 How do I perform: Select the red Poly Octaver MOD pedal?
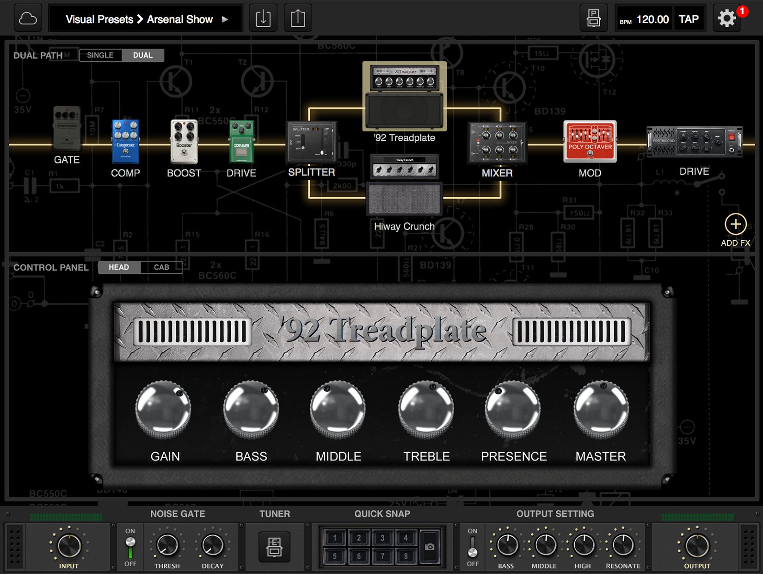590,141
